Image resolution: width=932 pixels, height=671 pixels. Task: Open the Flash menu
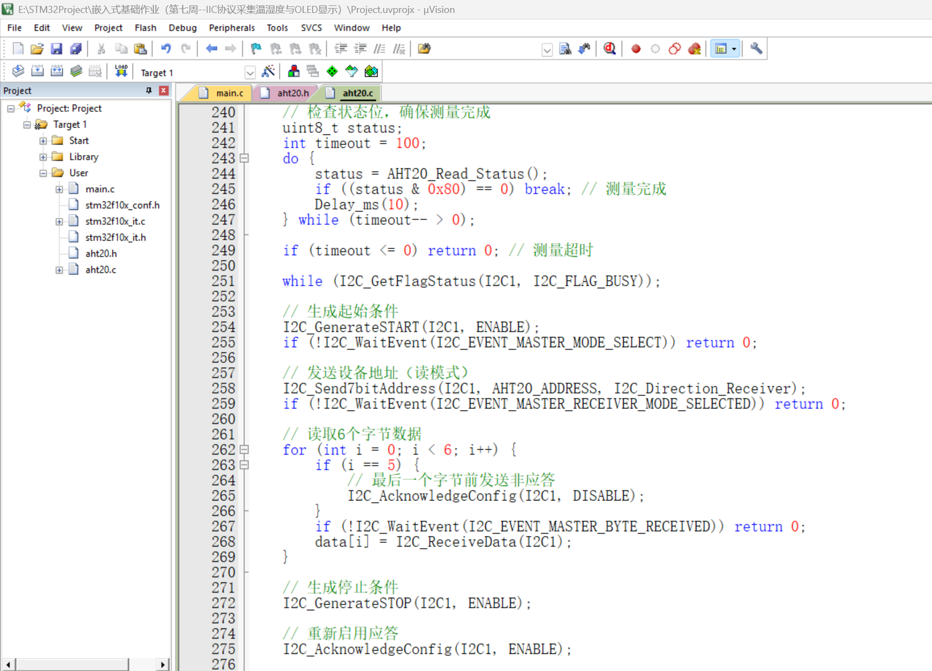[x=145, y=28]
